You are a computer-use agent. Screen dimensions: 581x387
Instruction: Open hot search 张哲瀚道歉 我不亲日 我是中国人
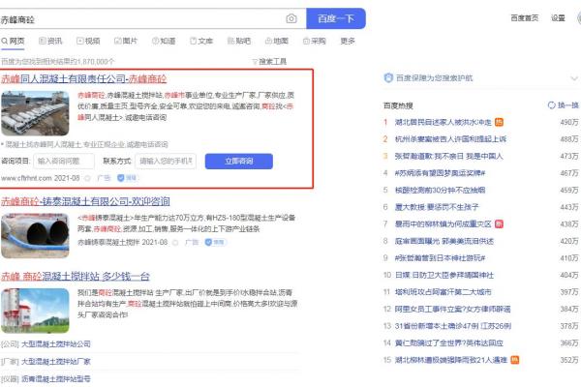point(448,157)
